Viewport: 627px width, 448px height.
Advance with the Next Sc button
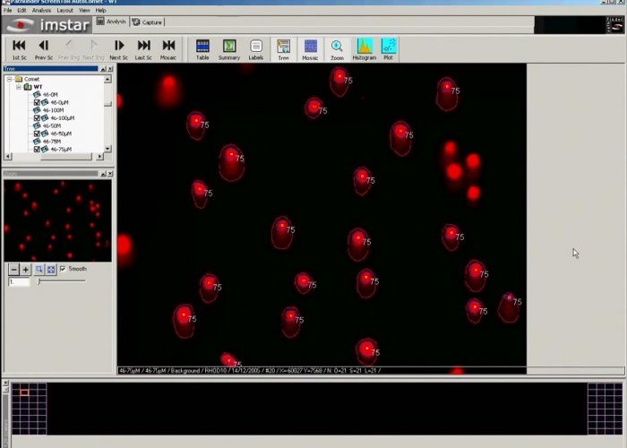pos(119,49)
